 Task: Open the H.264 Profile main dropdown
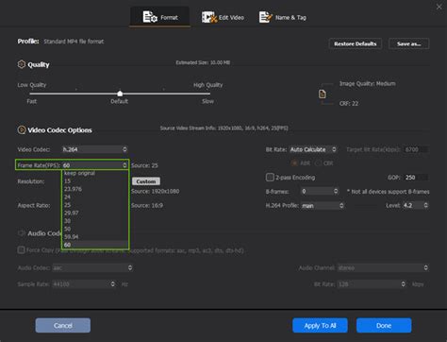323,205
